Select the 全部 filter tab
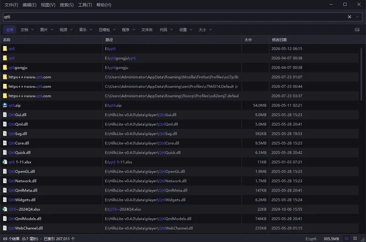 pyautogui.click(x=10, y=30)
